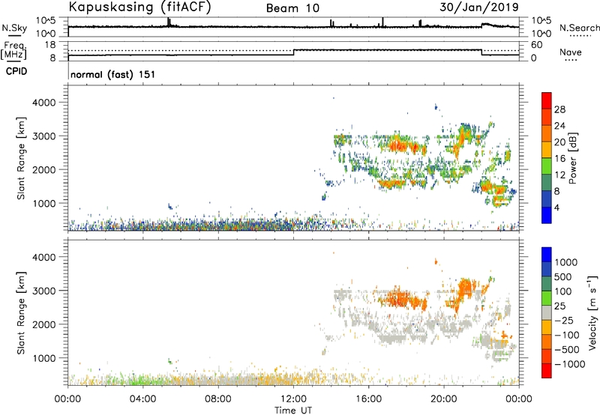Click the "100" tick on Velocity colorbar
The width and height of the screenshot is (600, 415).
(563, 291)
